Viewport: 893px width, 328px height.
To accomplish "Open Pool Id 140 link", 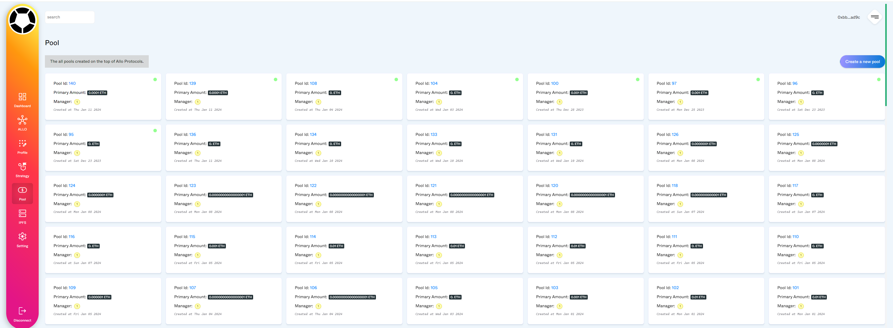I will click(x=72, y=83).
